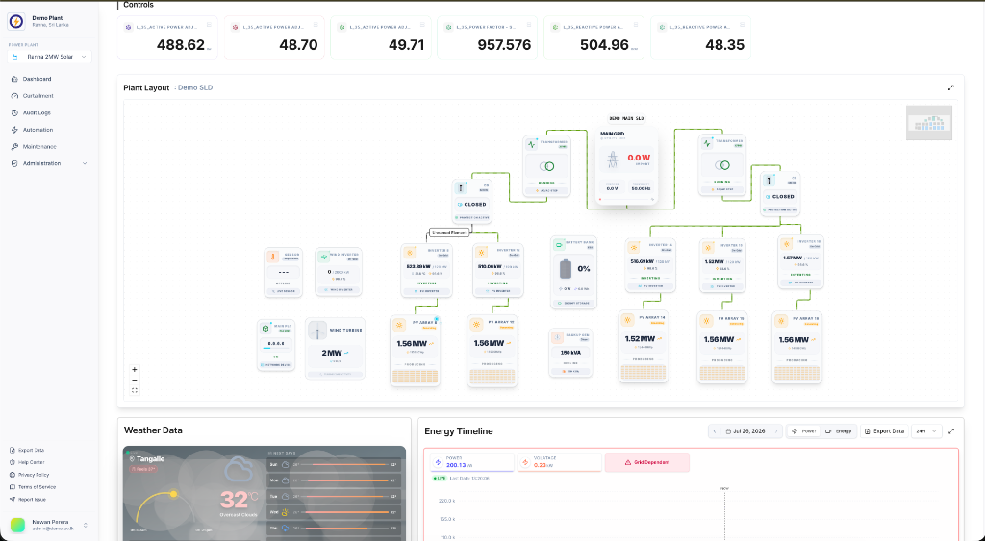This screenshot has height=541, width=985.
Task: Open Power Plant selector Ranna 2MW Solar
Action: (x=50, y=57)
